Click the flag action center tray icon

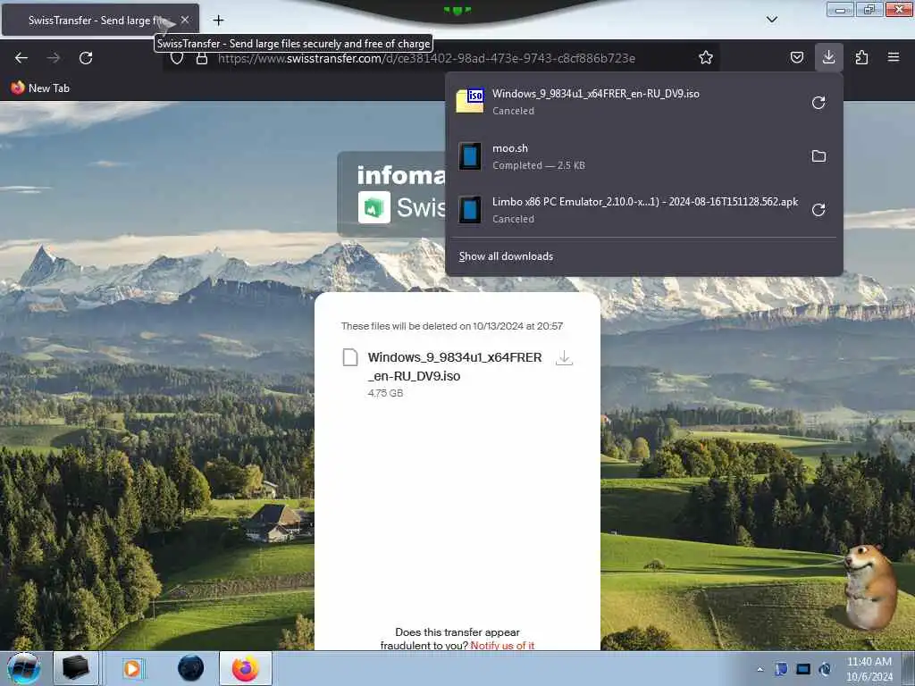[x=781, y=669]
